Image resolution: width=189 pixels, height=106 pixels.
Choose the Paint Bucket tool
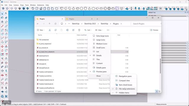click(2, 18)
